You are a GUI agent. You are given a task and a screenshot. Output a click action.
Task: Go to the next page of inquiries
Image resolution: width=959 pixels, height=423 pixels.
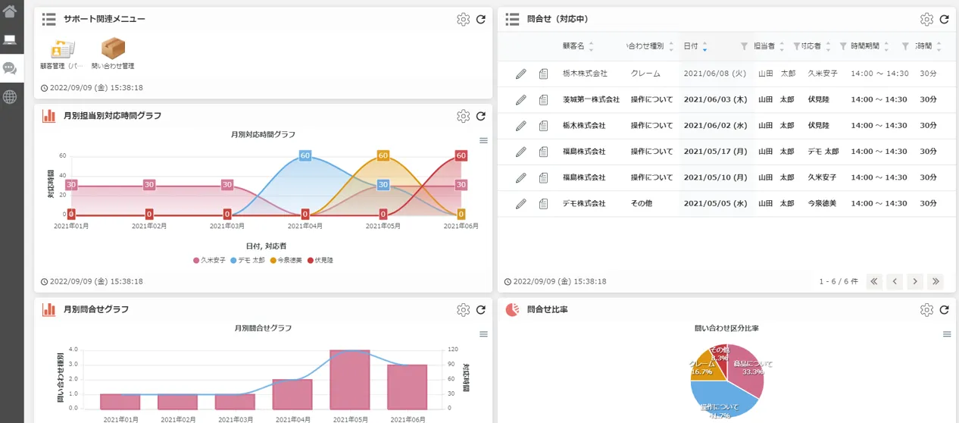[915, 281]
